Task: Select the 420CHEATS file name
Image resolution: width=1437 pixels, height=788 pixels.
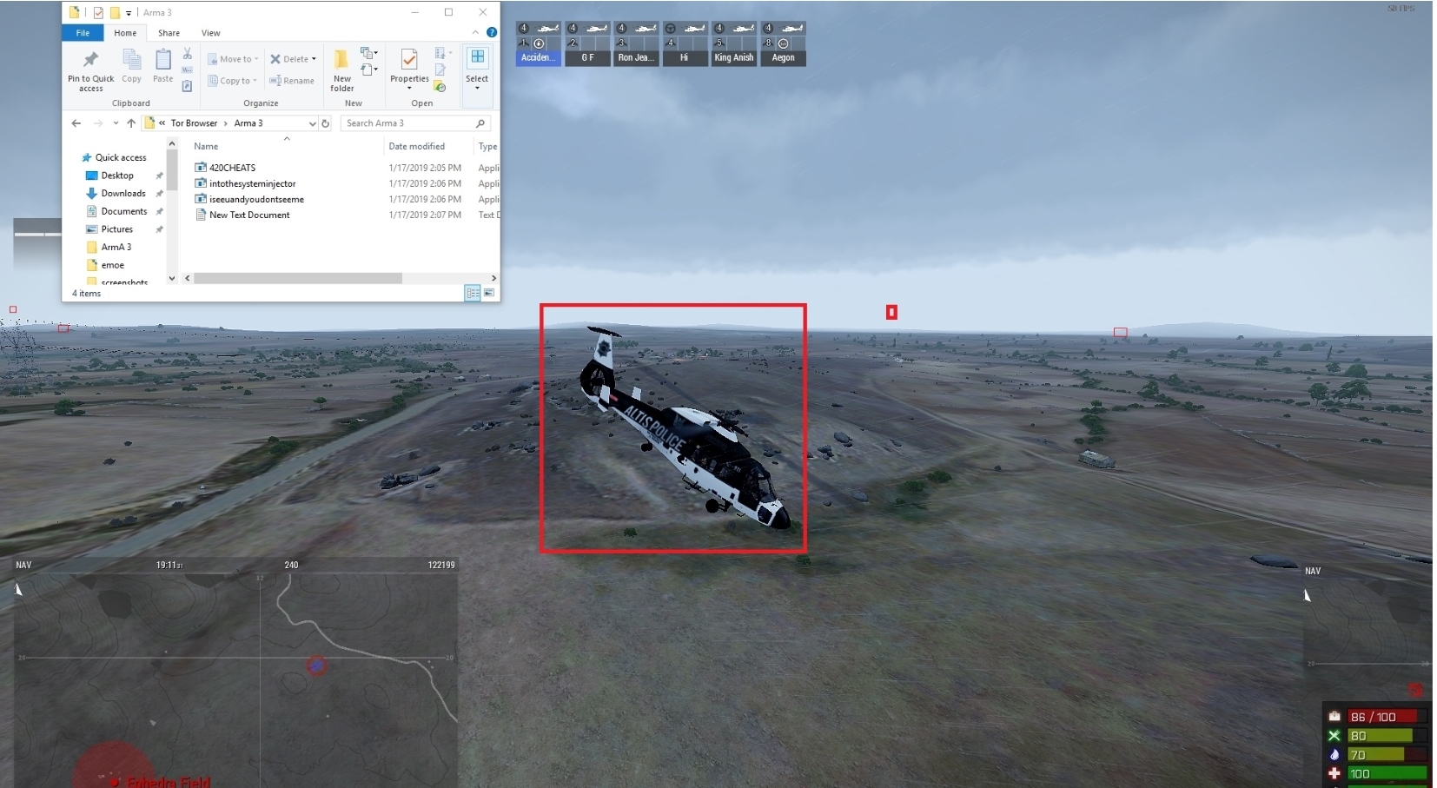Action: [232, 168]
